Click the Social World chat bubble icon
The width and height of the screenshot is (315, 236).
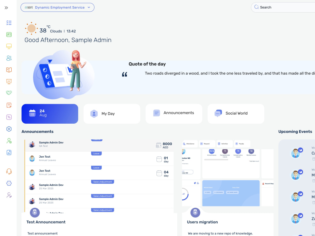click(x=218, y=113)
